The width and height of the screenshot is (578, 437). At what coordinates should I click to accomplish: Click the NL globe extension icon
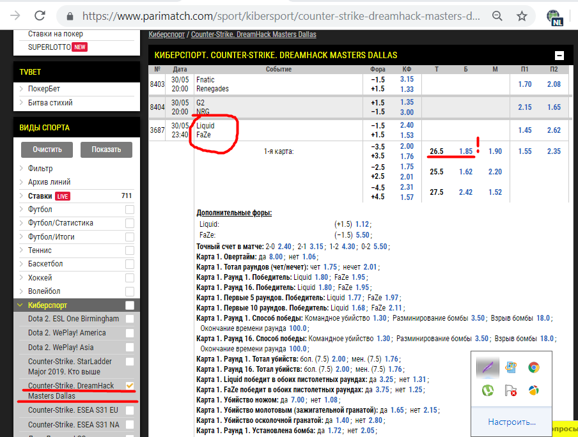tap(554, 18)
